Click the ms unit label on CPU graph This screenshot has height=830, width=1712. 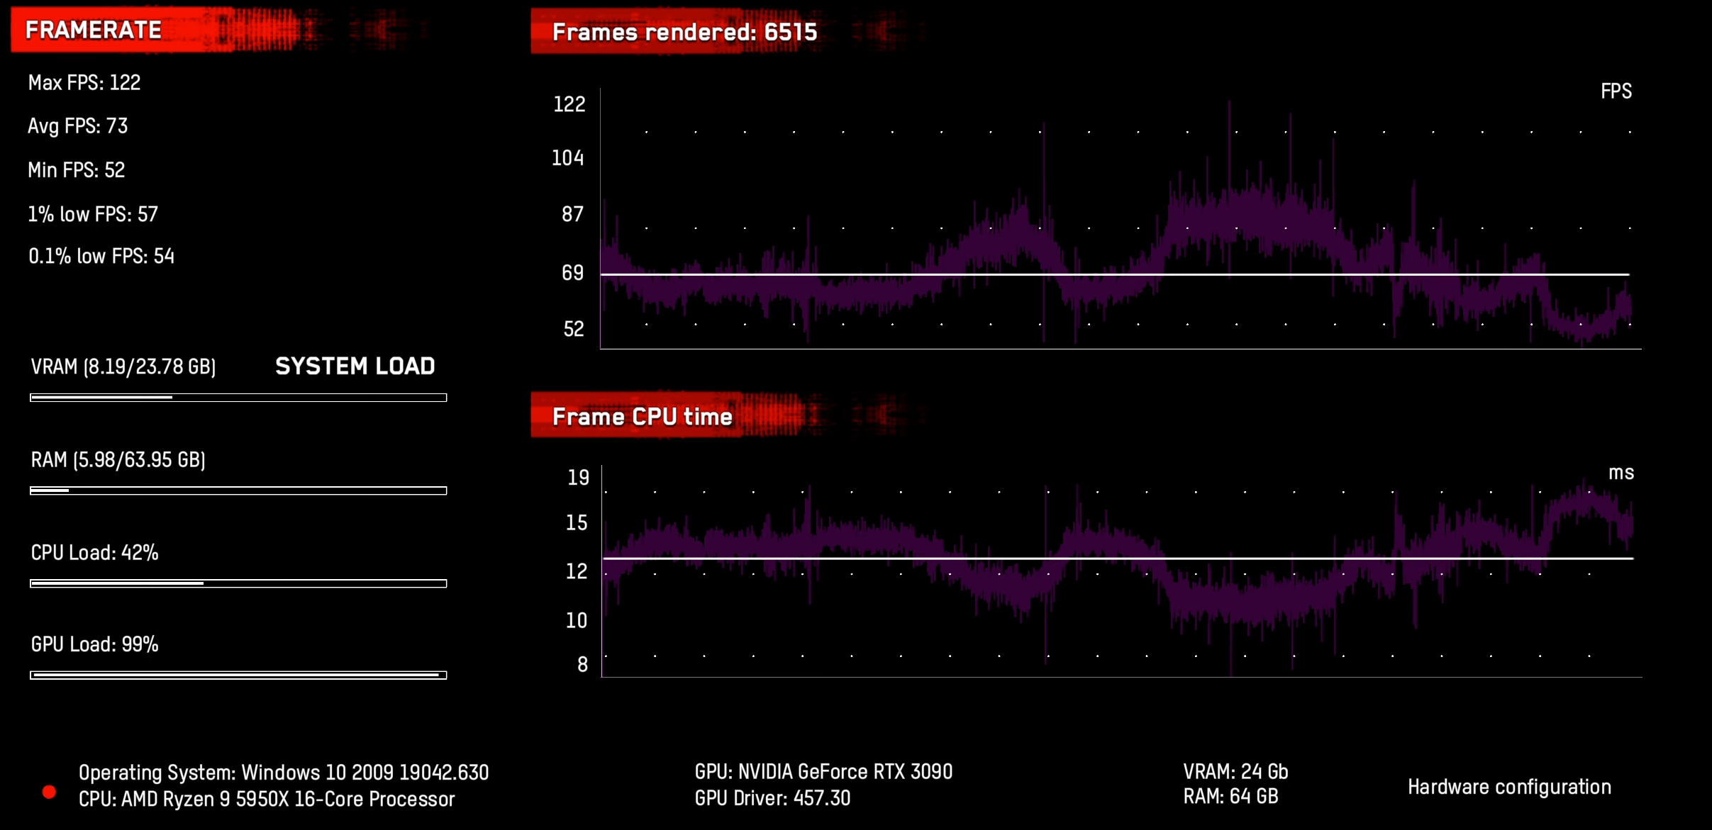click(1621, 473)
